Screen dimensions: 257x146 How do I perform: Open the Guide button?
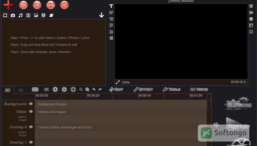(51, 5)
